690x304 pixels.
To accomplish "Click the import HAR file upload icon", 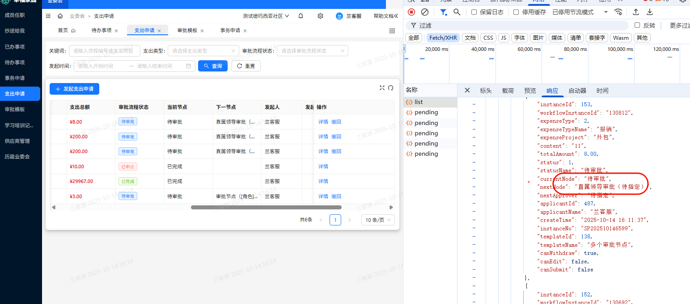I will point(635,12).
